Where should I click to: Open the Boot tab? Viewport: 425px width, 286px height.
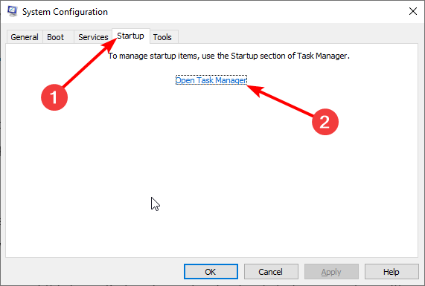click(x=56, y=37)
